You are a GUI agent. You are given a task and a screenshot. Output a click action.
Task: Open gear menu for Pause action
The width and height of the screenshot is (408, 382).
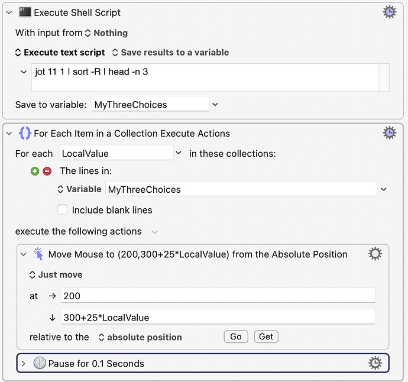pyautogui.click(x=375, y=363)
